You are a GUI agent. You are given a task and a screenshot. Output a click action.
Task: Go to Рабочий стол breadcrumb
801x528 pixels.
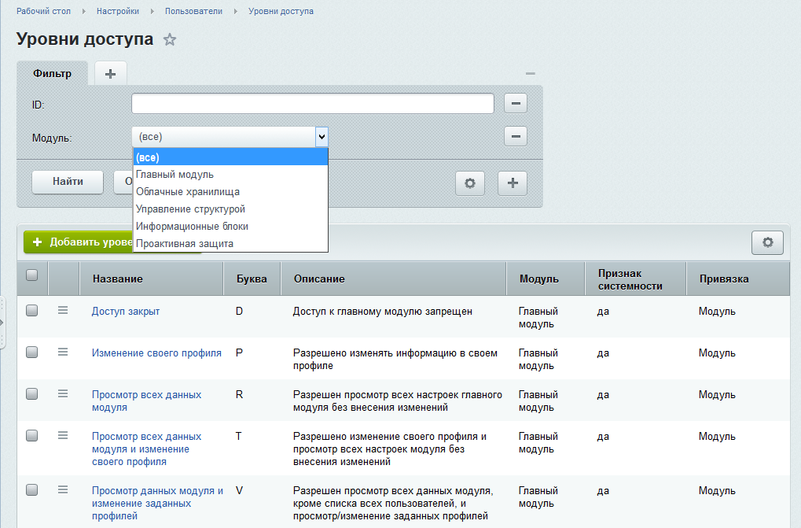click(43, 11)
